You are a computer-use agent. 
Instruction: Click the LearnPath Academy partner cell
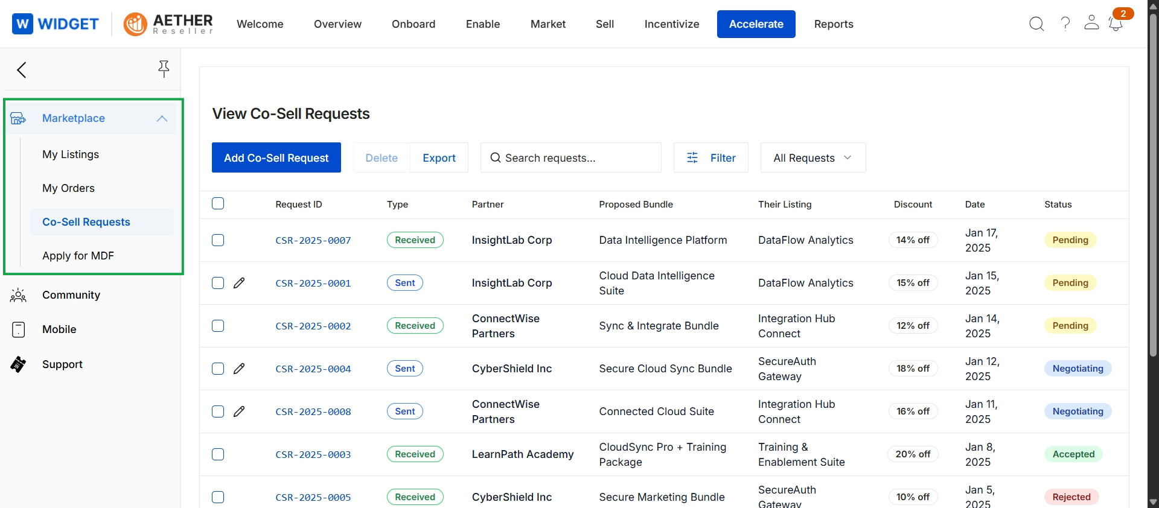point(523,454)
